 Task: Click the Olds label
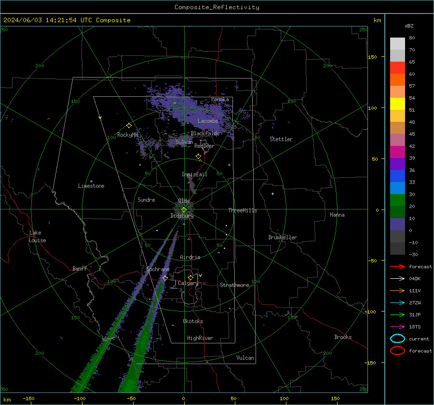[184, 201]
